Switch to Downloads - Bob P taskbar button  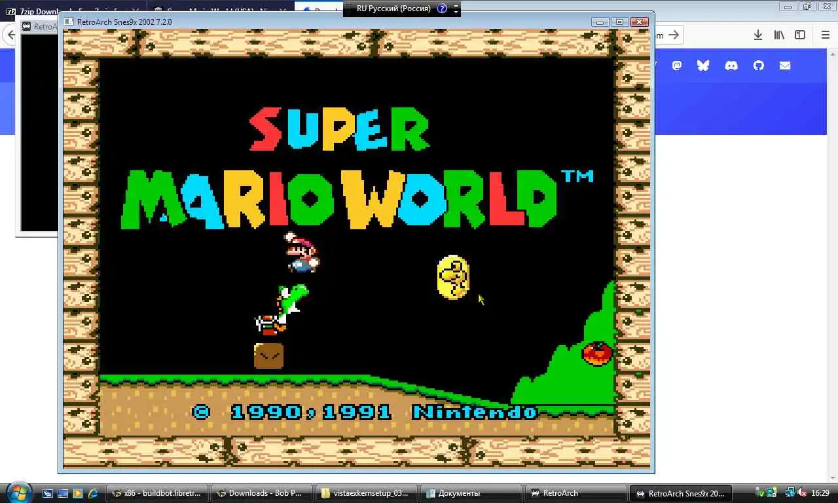[263, 493]
